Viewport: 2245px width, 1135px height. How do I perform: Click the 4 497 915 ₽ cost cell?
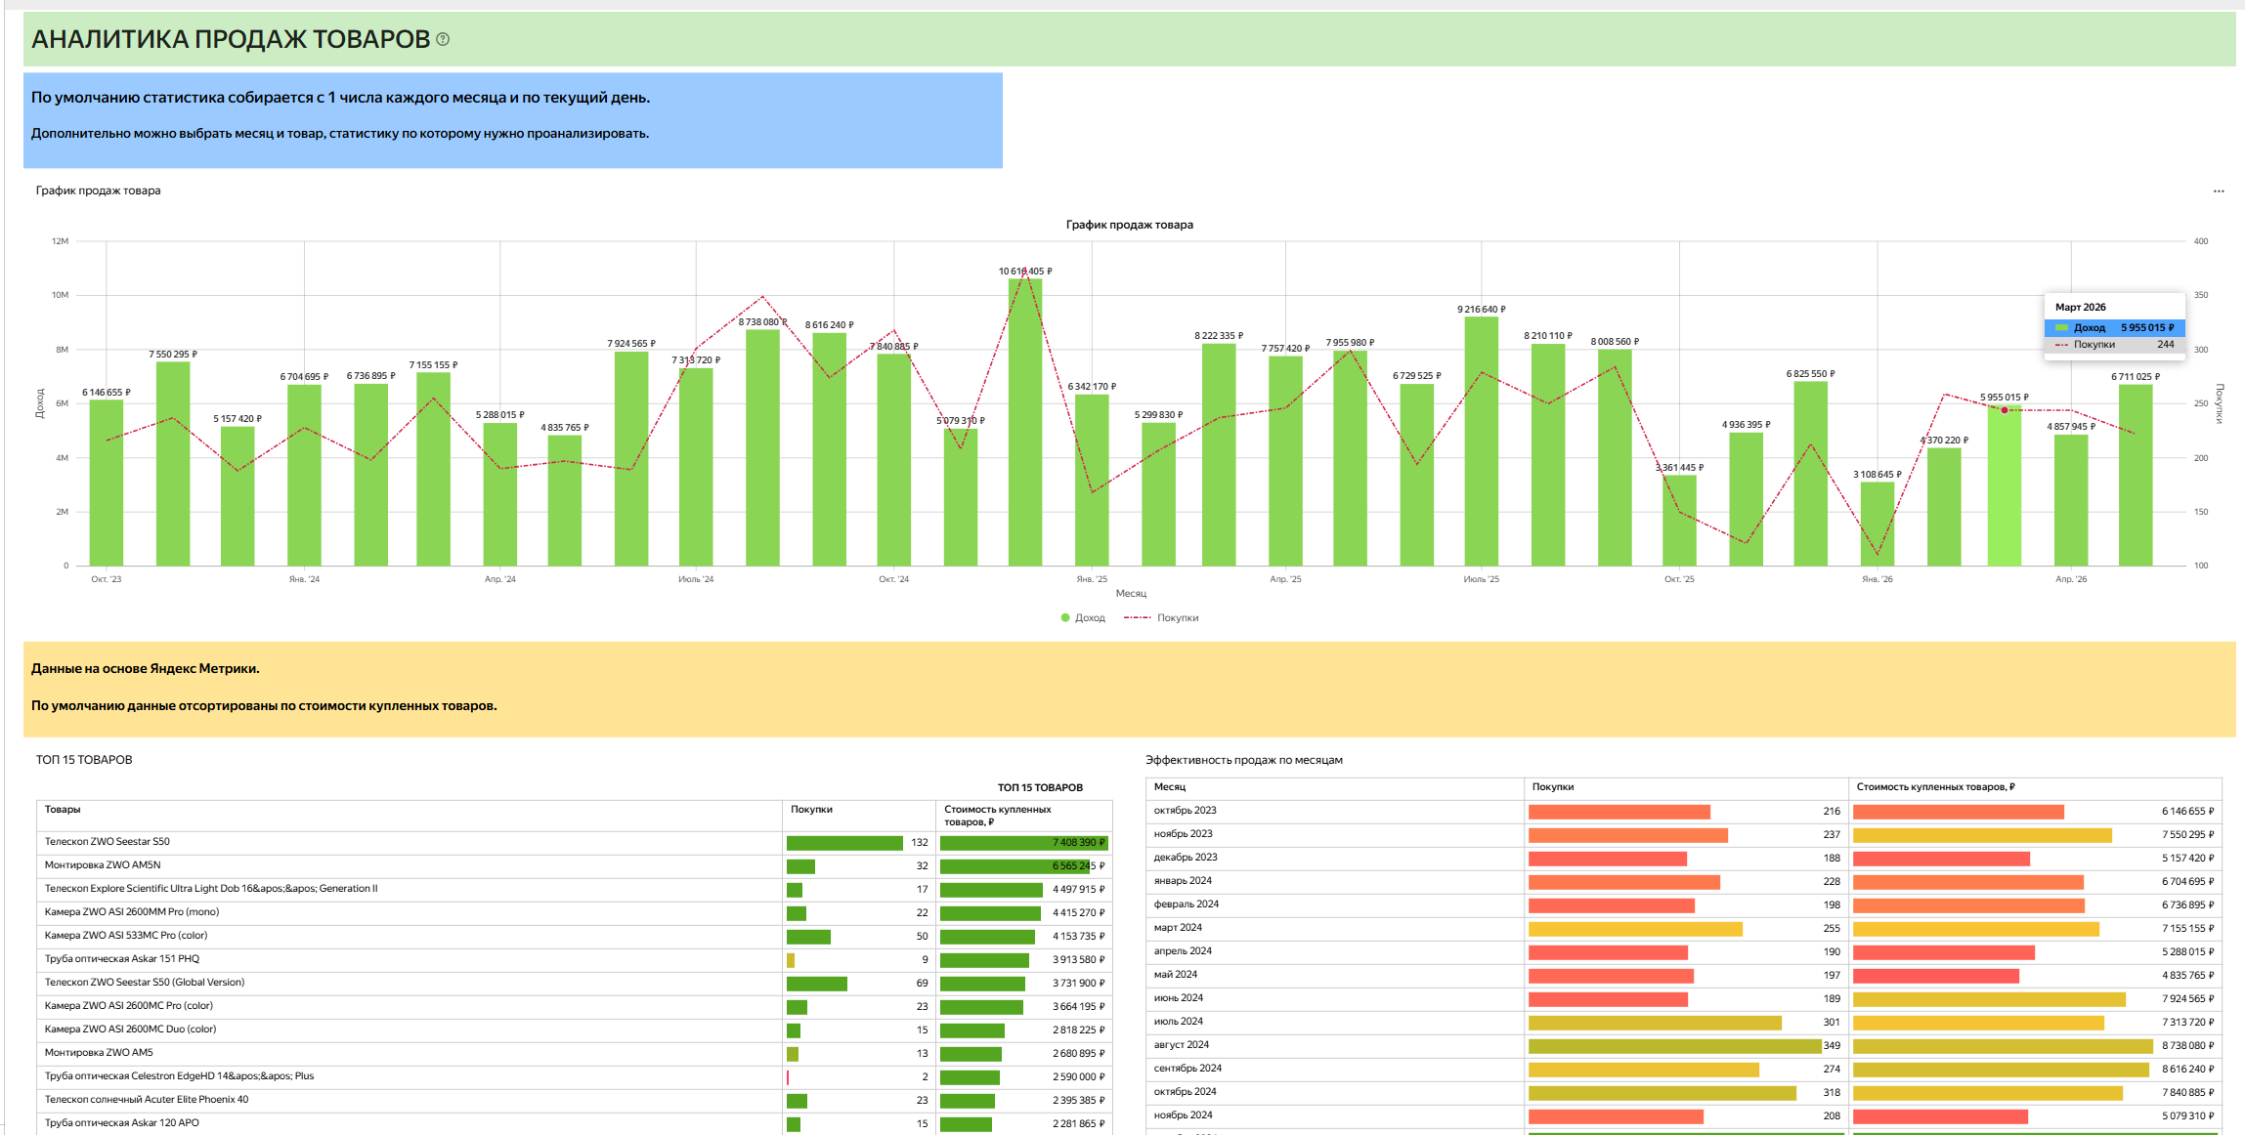1024,890
